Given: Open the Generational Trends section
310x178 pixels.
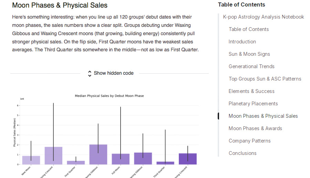Looking at the screenshot, I should click(251, 66).
